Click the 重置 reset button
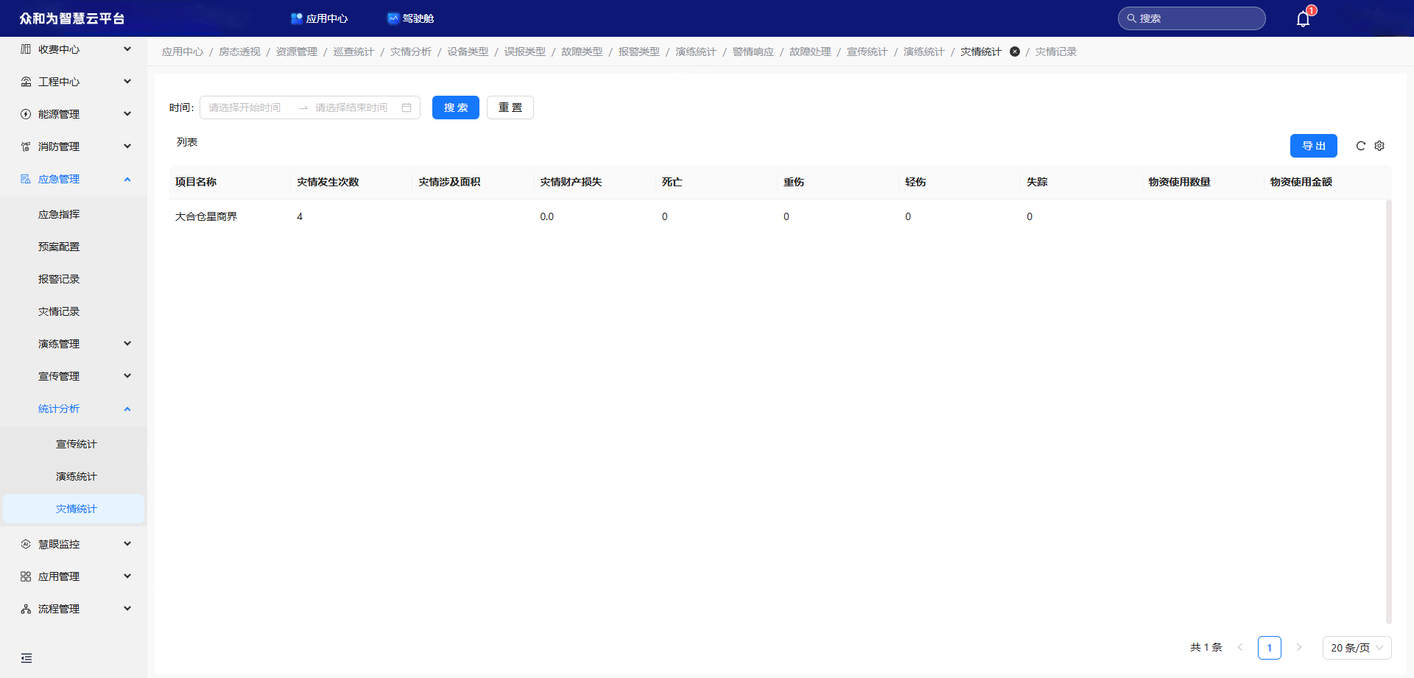 pyautogui.click(x=510, y=107)
